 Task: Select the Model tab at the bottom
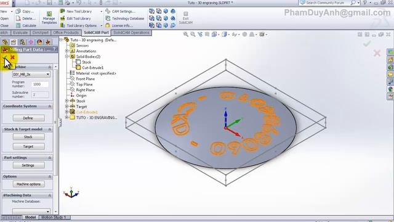coord(30,217)
